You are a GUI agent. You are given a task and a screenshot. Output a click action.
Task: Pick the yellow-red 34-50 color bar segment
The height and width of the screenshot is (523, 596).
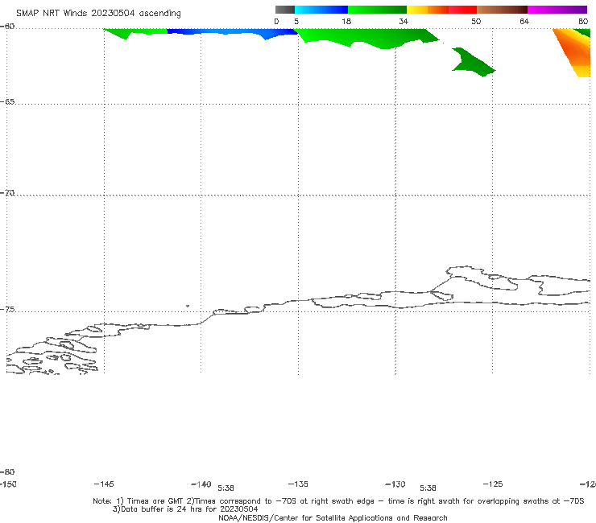(441, 10)
